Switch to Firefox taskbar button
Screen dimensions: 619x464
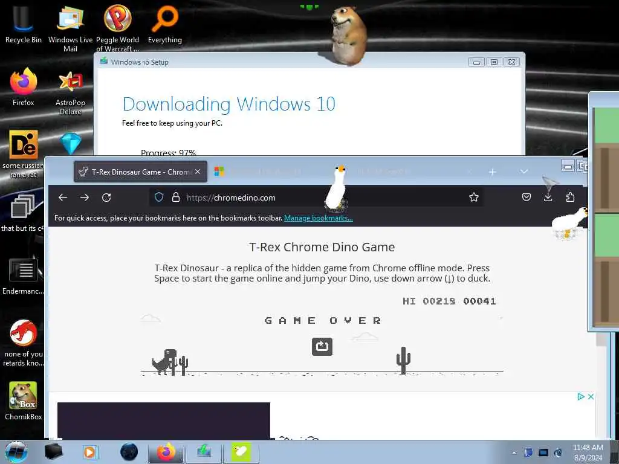pyautogui.click(x=166, y=452)
